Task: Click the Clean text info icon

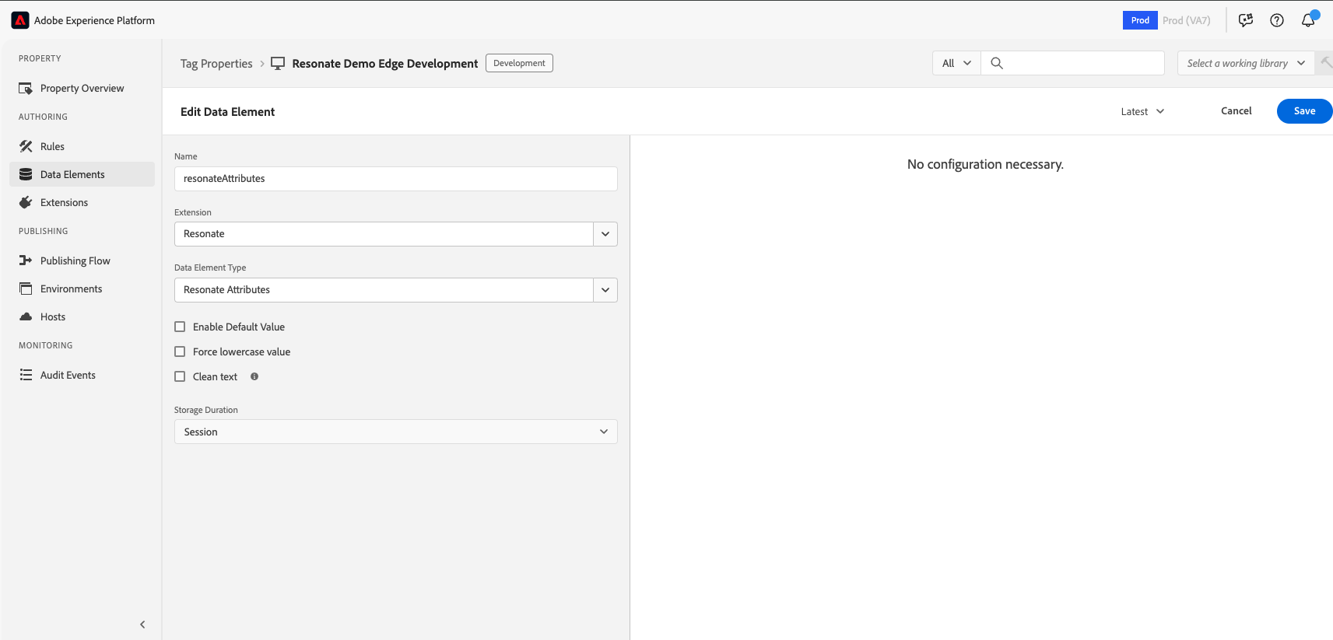Action: [254, 376]
